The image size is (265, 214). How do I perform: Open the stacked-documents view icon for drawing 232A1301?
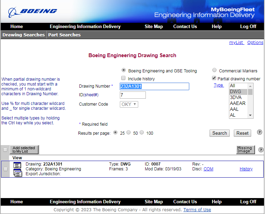tap(18, 173)
